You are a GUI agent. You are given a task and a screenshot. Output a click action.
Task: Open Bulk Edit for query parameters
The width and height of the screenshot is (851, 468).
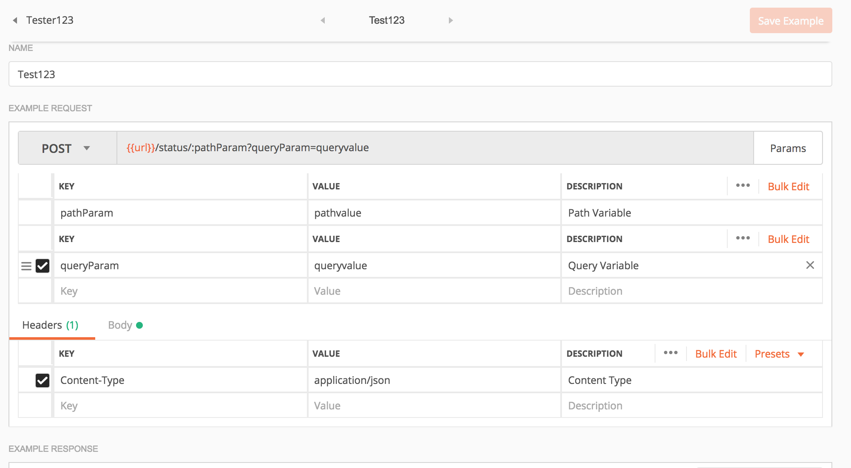coord(789,239)
